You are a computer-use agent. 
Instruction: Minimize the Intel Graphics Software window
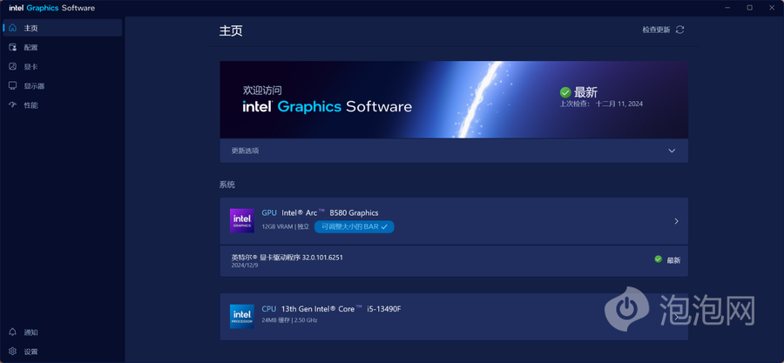pos(727,8)
